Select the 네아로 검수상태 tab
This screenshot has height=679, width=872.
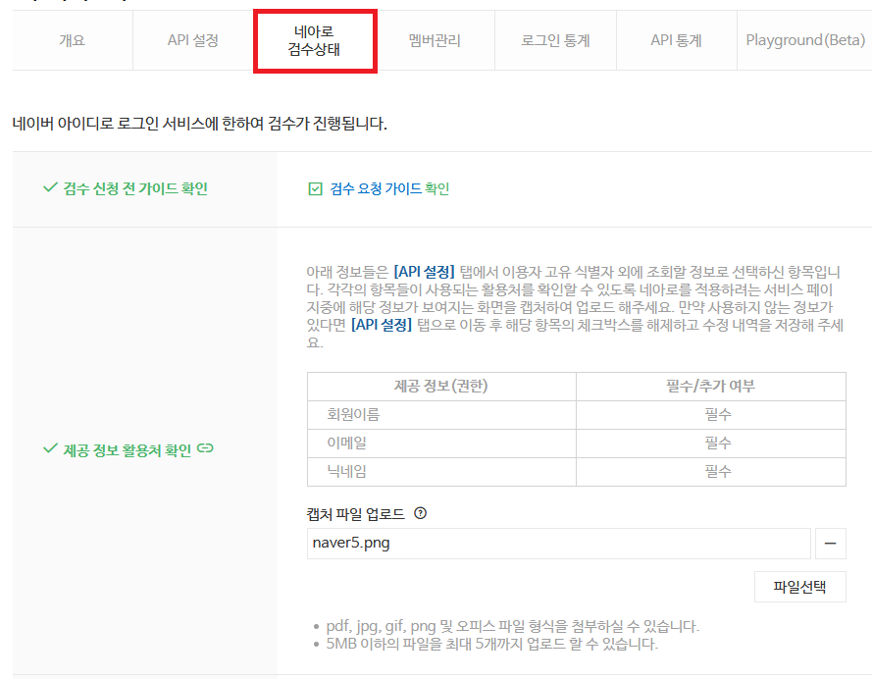pos(315,40)
